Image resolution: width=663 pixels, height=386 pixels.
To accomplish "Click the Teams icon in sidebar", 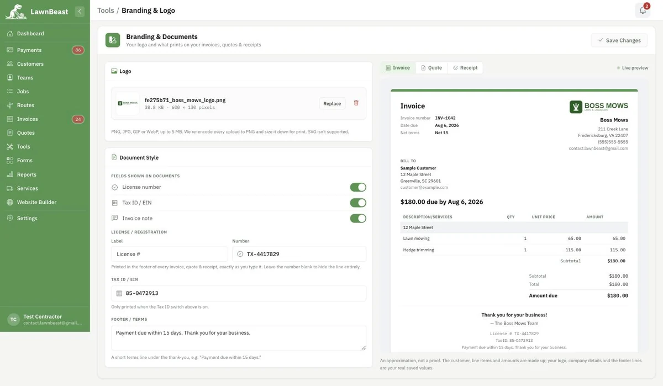I will tap(10, 78).
